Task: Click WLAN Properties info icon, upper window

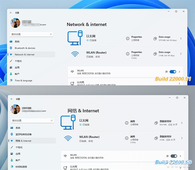Action: 128,54
